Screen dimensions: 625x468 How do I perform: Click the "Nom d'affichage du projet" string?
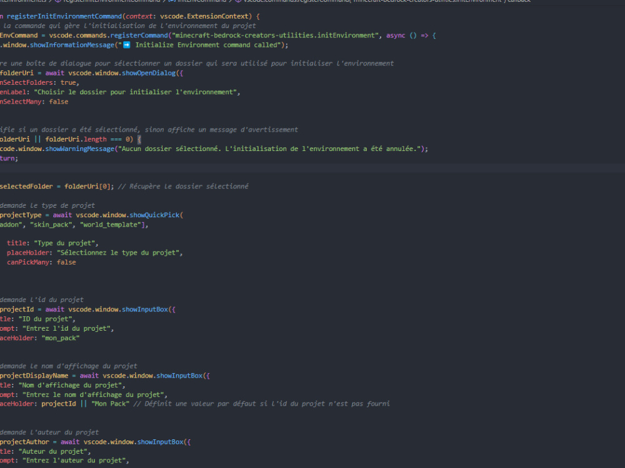click(x=70, y=386)
